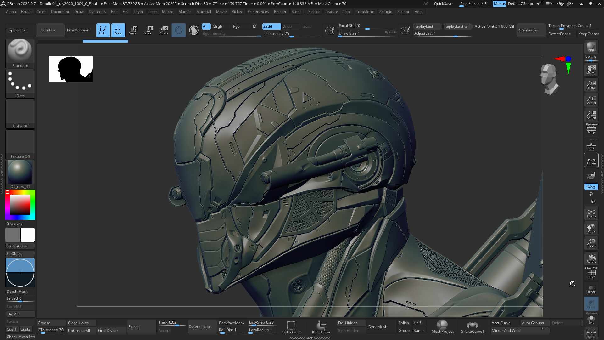The image size is (604, 340).
Task: Open the OK_new_41 material picker
Action: click(20, 174)
